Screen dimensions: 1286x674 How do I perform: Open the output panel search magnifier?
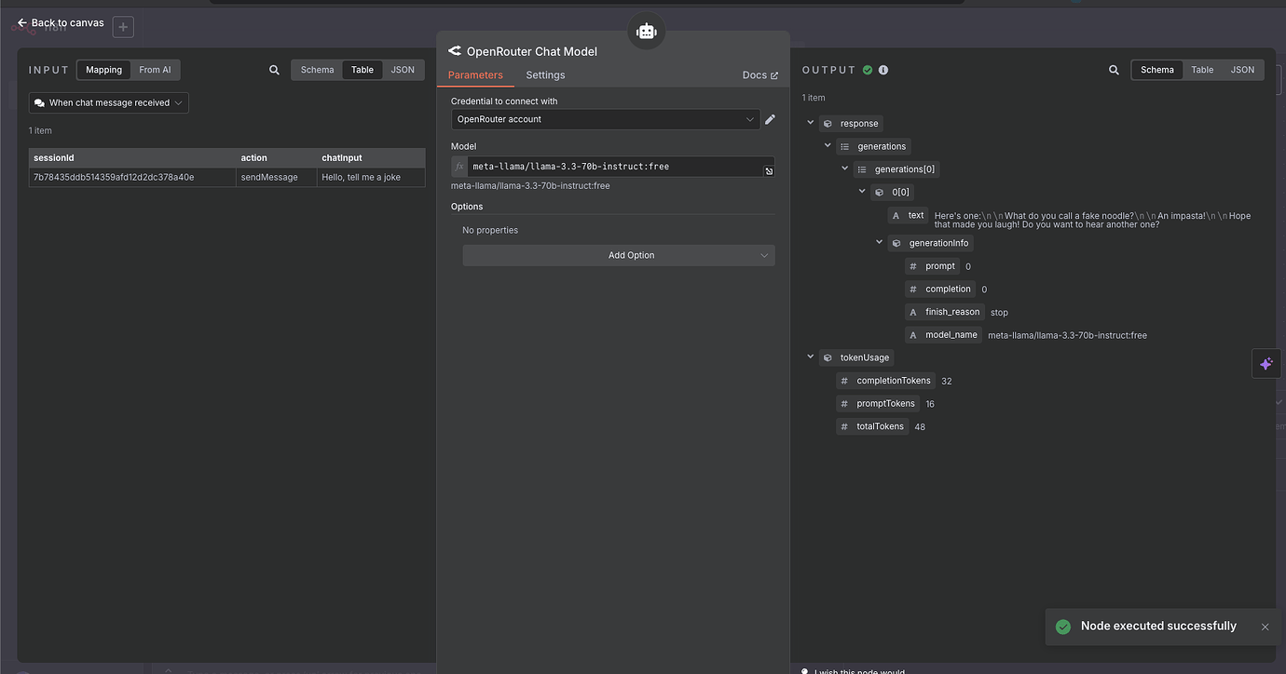pos(1114,69)
